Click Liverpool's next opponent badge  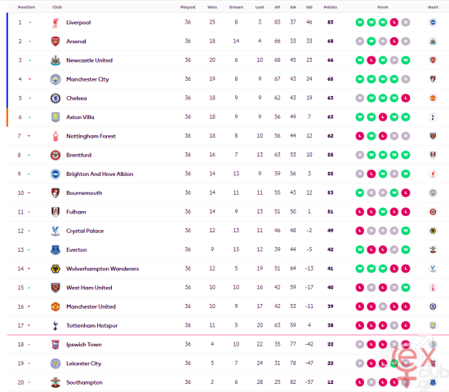point(433,22)
